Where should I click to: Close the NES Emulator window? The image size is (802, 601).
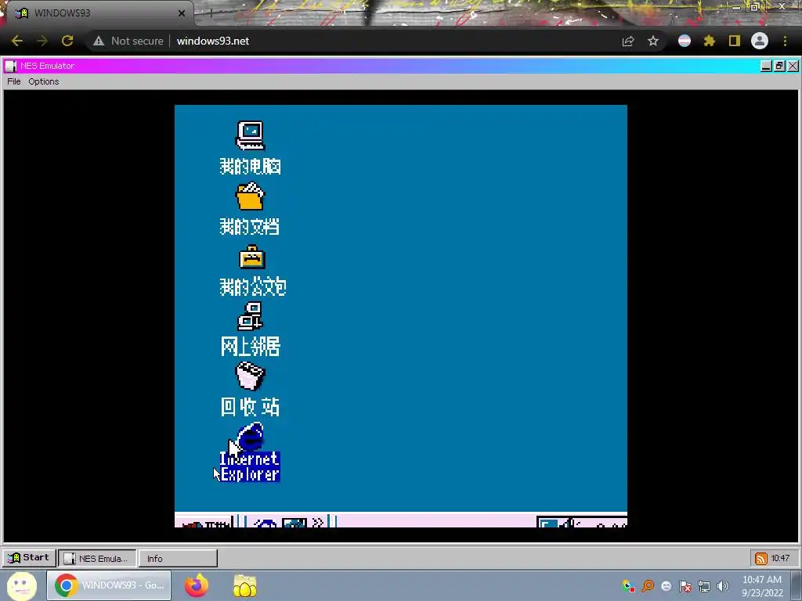click(793, 66)
